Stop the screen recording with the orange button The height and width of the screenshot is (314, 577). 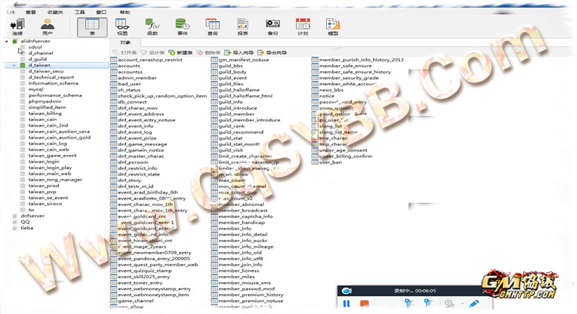365,304
